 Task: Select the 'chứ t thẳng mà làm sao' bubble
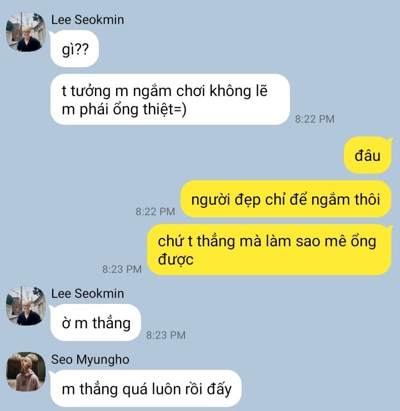[269, 250]
